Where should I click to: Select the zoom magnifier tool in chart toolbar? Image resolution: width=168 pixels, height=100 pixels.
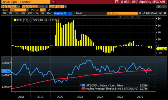138,17
